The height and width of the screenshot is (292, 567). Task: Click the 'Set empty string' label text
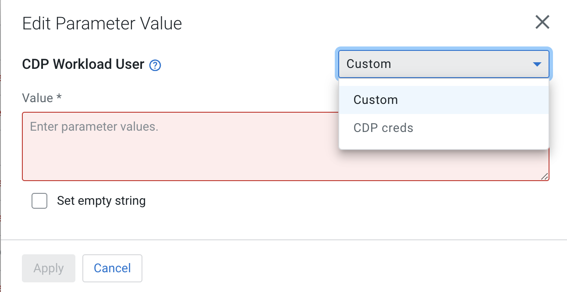point(101,201)
